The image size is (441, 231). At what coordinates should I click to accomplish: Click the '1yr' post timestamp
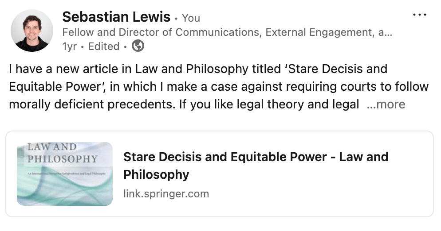click(x=69, y=46)
